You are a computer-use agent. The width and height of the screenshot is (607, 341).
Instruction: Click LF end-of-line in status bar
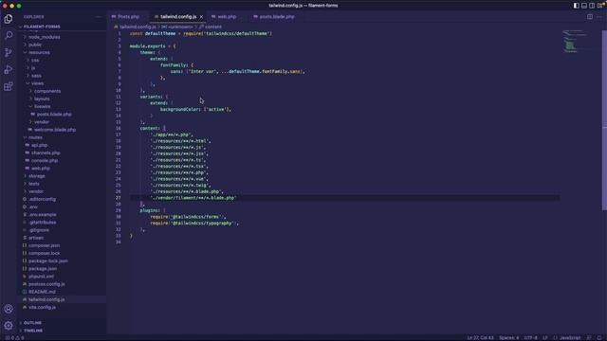(545, 337)
